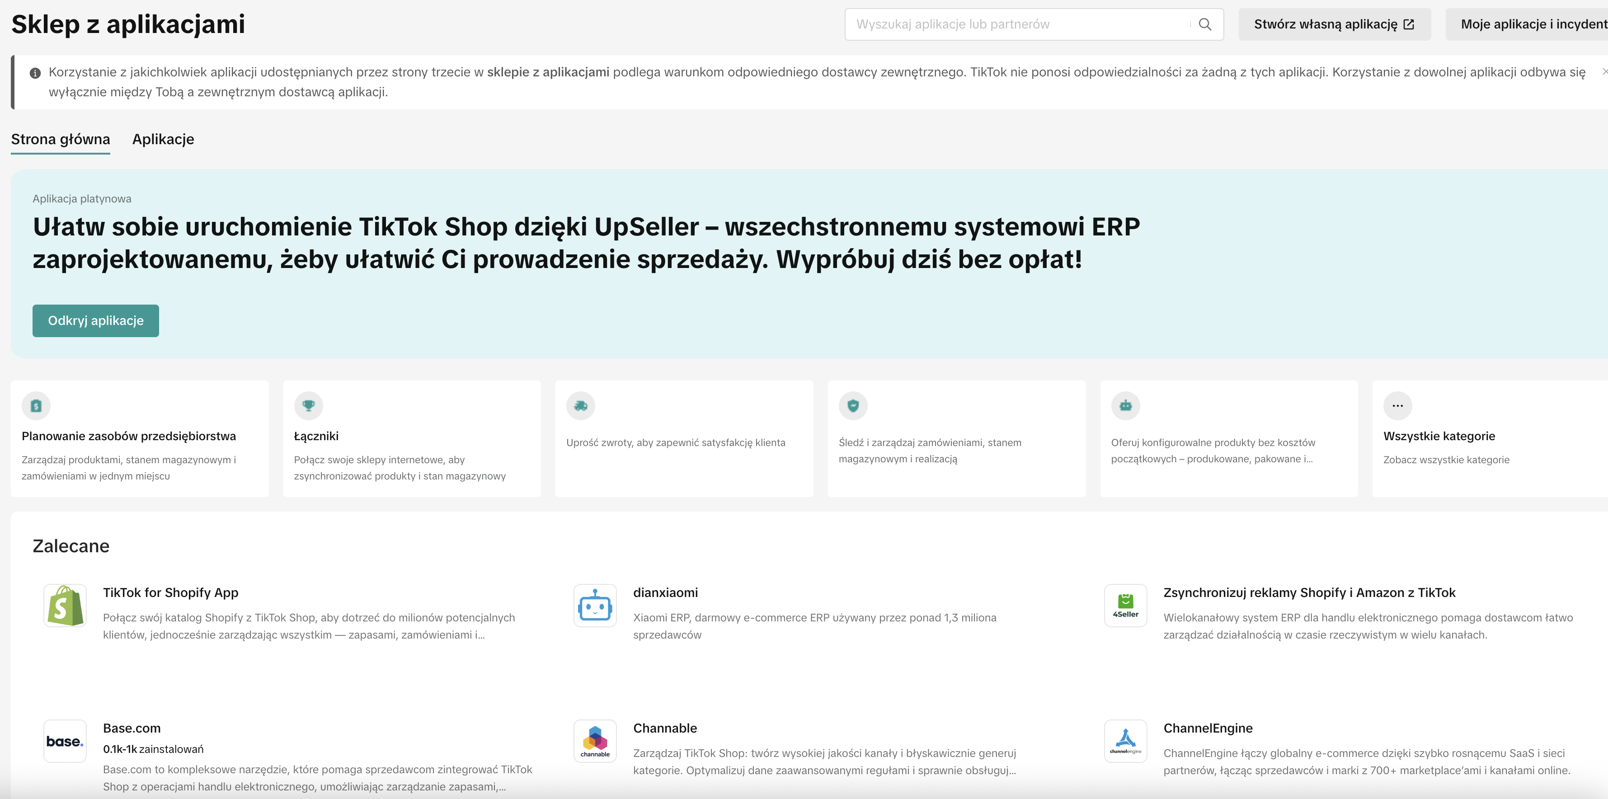The width and height of the screenshot is (1608, 799).
Task: Click the Aplikacja platynowa label
Action: 82,198
